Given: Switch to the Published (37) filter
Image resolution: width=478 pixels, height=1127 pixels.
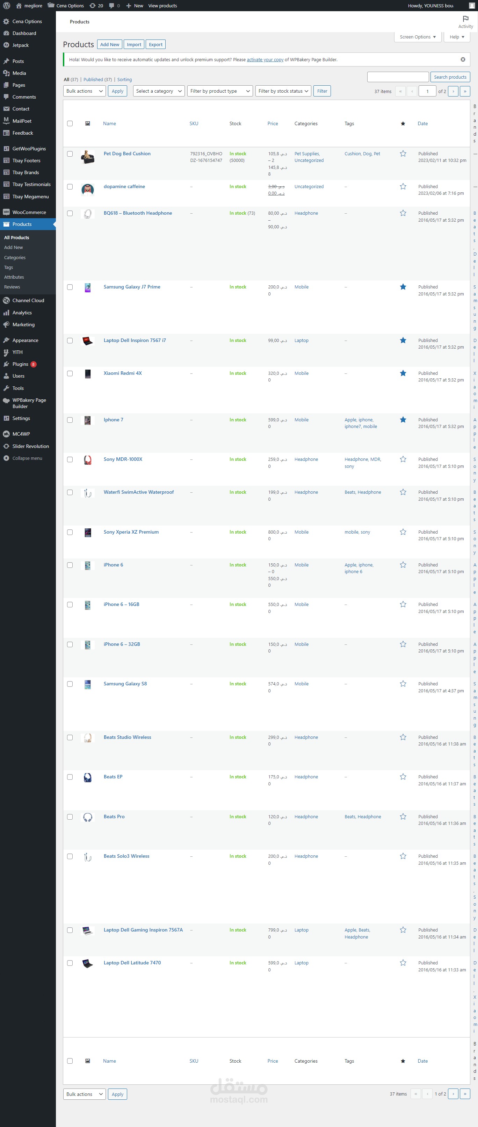Looking at the screenshot, I should 97,80.
